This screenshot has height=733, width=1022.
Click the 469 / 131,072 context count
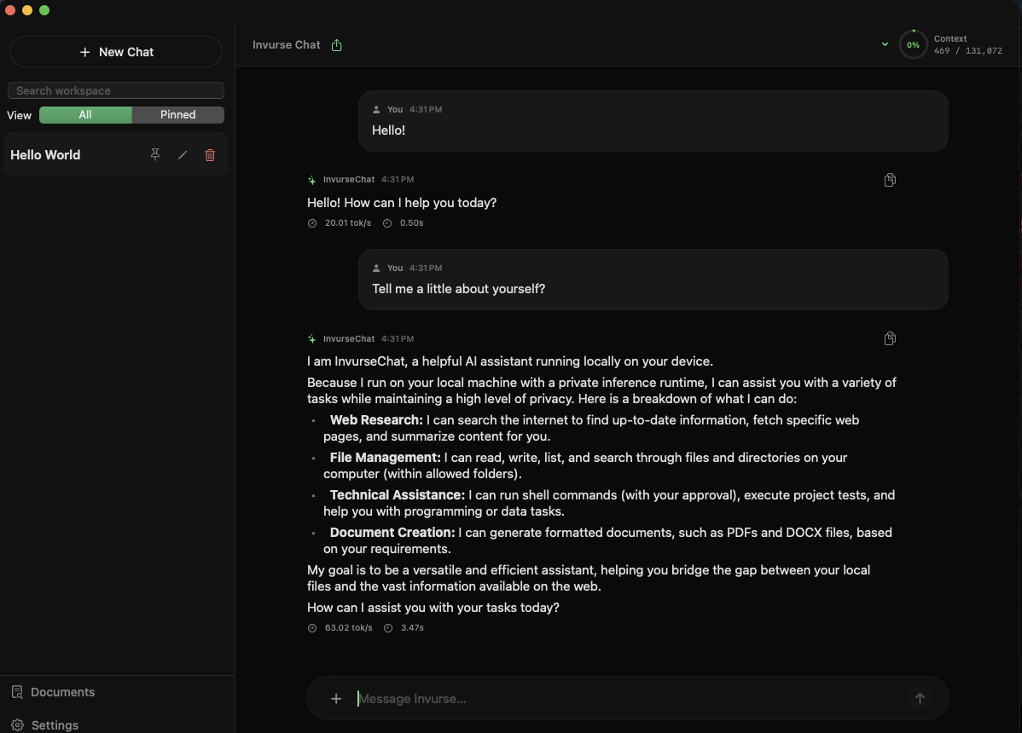click(x=968, y=51)
